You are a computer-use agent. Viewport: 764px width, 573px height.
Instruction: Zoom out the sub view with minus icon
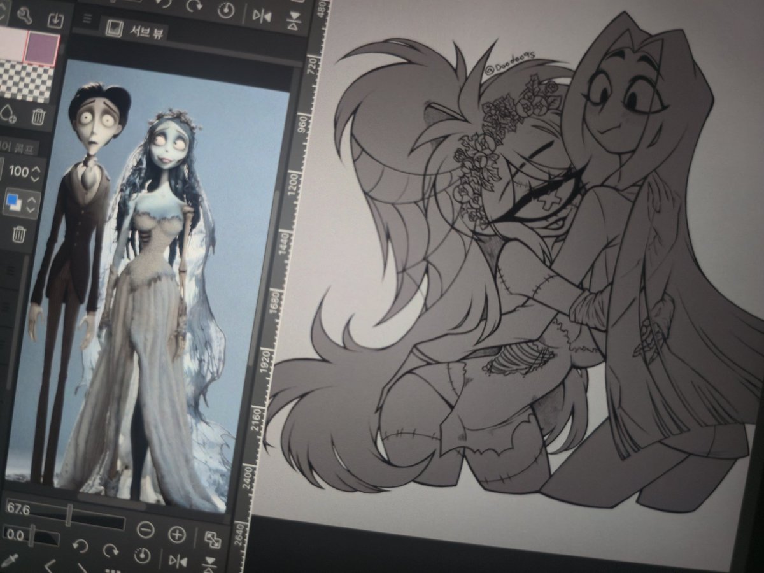[146, 530]
